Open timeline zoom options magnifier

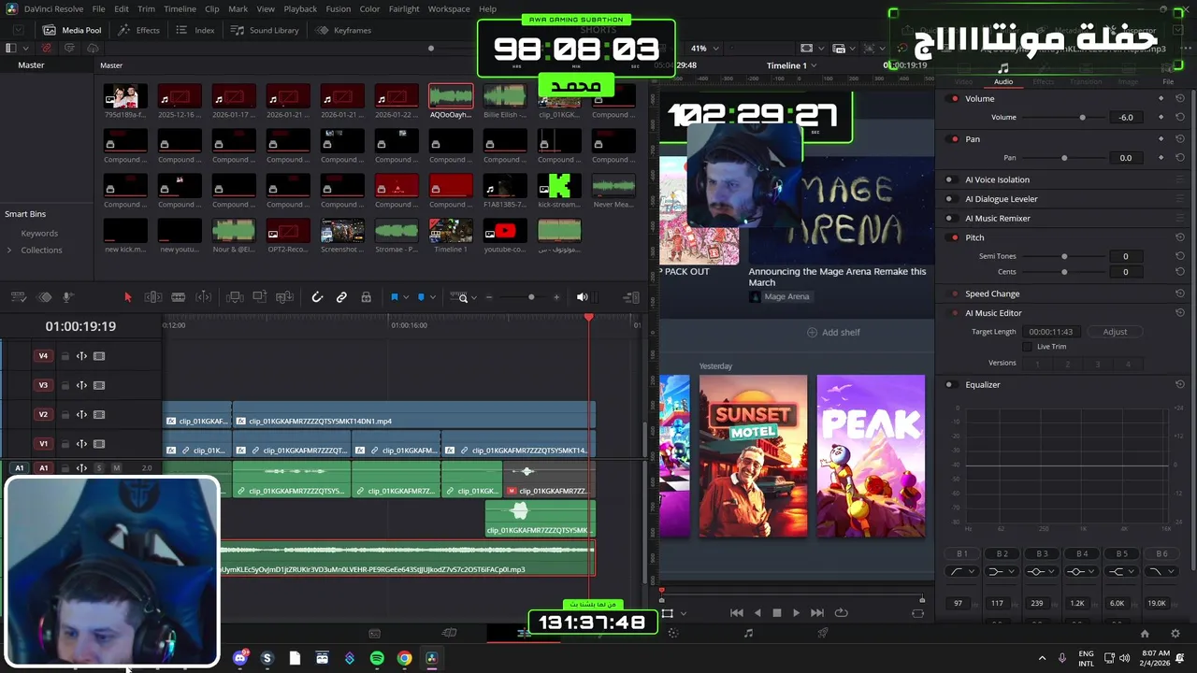(x=462, y=297)
